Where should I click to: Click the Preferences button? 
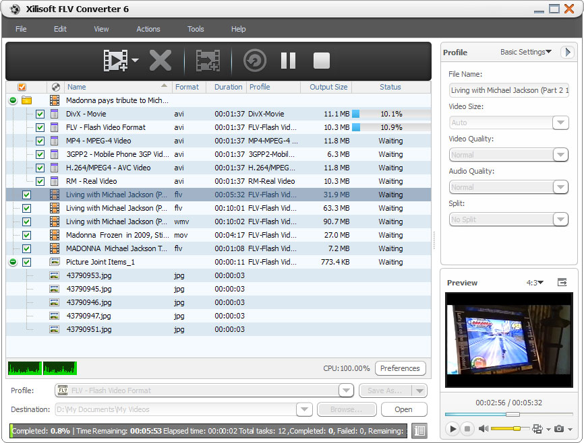(x=400, y=368)
